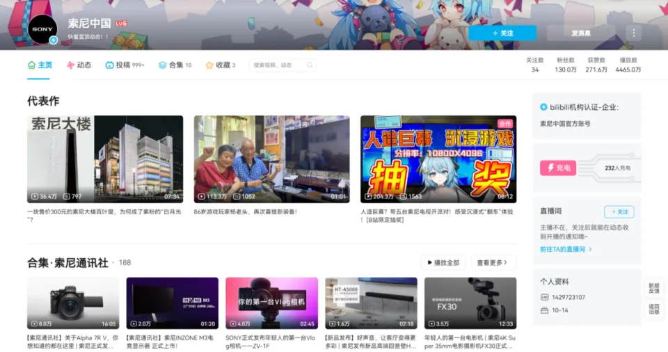This screenshot has width=668, height=352.
Task: Click the 发消息 message button
Action: [581, 33]
